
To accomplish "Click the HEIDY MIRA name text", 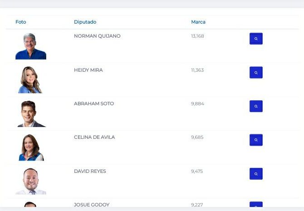I will click(88, 70).
